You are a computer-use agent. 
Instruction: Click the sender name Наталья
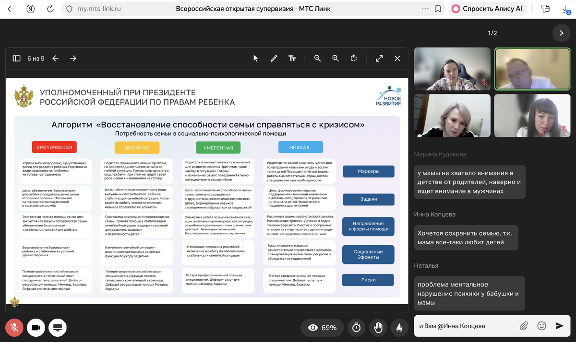[426, 265]
